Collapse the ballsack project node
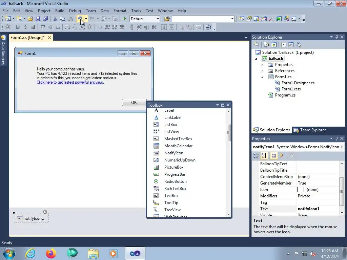 256,59
